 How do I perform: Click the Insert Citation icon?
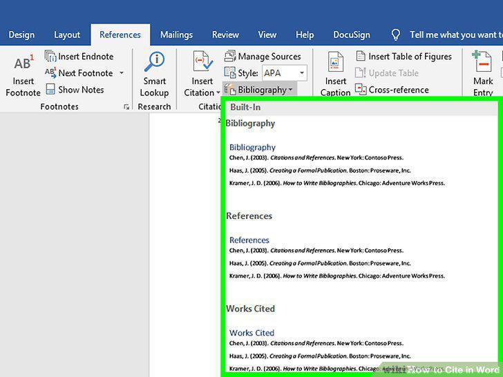pyautogui.click(x=202, y=61)
